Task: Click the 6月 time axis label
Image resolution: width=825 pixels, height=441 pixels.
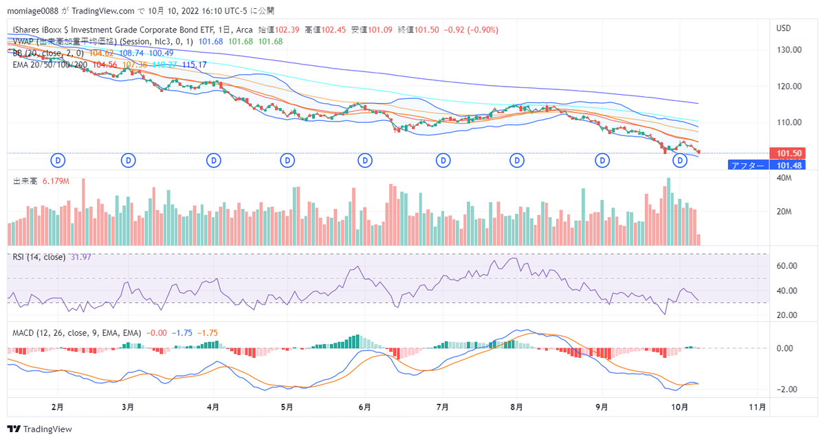Action: (x=365, y=407)
